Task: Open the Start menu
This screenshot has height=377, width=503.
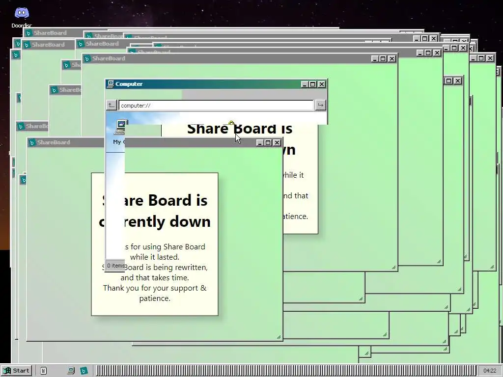Action: pyautogui.click(x=17, y=371)
